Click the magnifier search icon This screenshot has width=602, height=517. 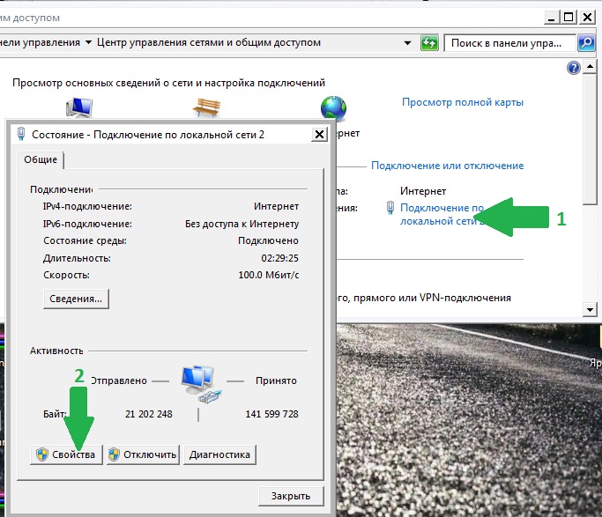click(587, 43)
